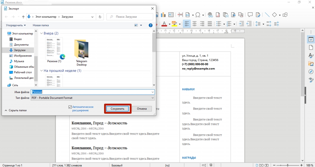Toggle the Автоматическое расширение checkbox
The height and width of the screenshot is (167, 315).
pyautogui.click(x=70, y=107)
